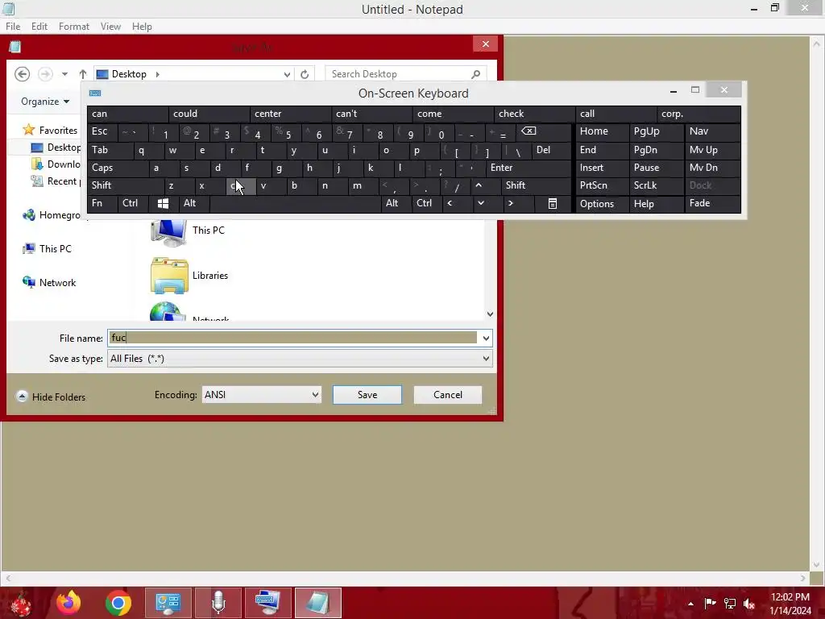Expand the Desktop breadcrumb chevron

pos(157,74)
